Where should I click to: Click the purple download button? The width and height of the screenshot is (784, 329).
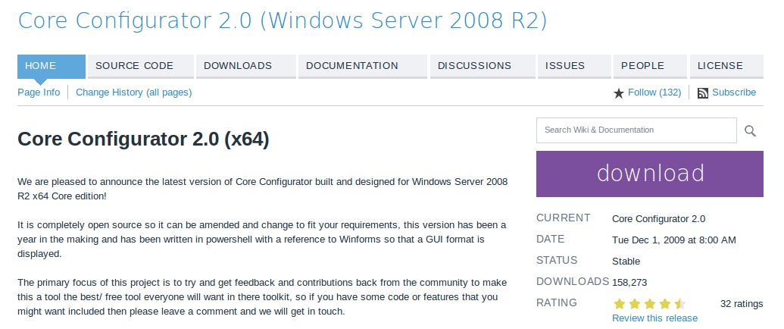click(x=651, y=174)
